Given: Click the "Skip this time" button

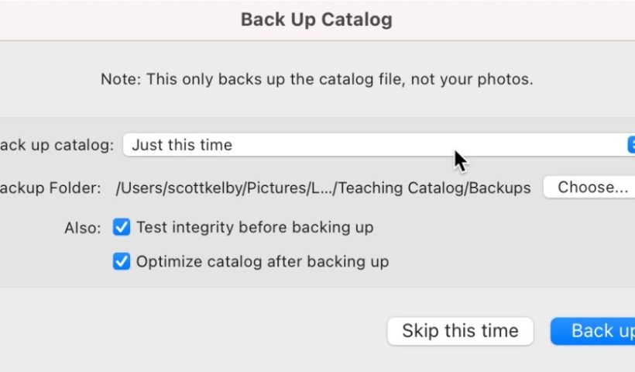Looking at the screenshot, I should point(460,331).
